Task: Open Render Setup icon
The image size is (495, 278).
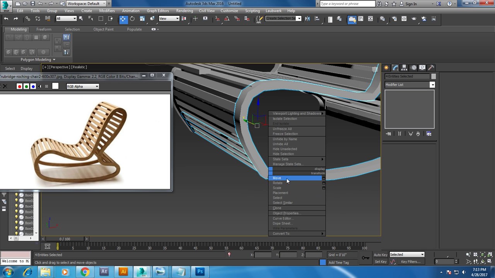Action: (x=394, y=19)
